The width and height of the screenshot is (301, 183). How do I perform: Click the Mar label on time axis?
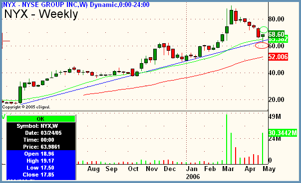tap(228, 169)
